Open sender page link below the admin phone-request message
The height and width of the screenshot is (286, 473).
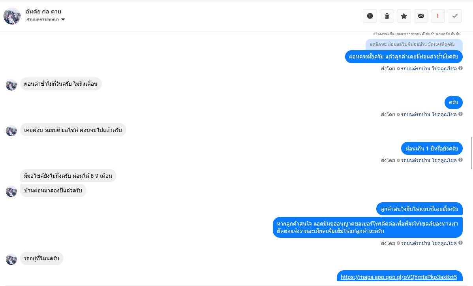(428, 243)
